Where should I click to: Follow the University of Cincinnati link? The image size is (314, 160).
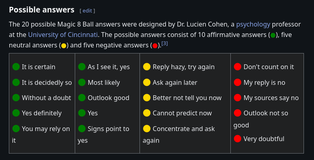point(63,35)
